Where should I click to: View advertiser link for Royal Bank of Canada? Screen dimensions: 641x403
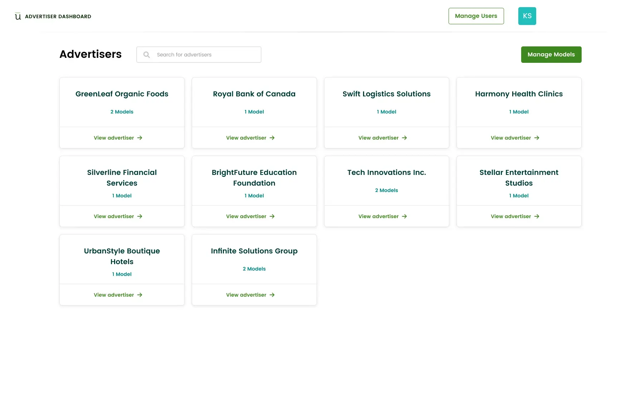tap(250, 138)
